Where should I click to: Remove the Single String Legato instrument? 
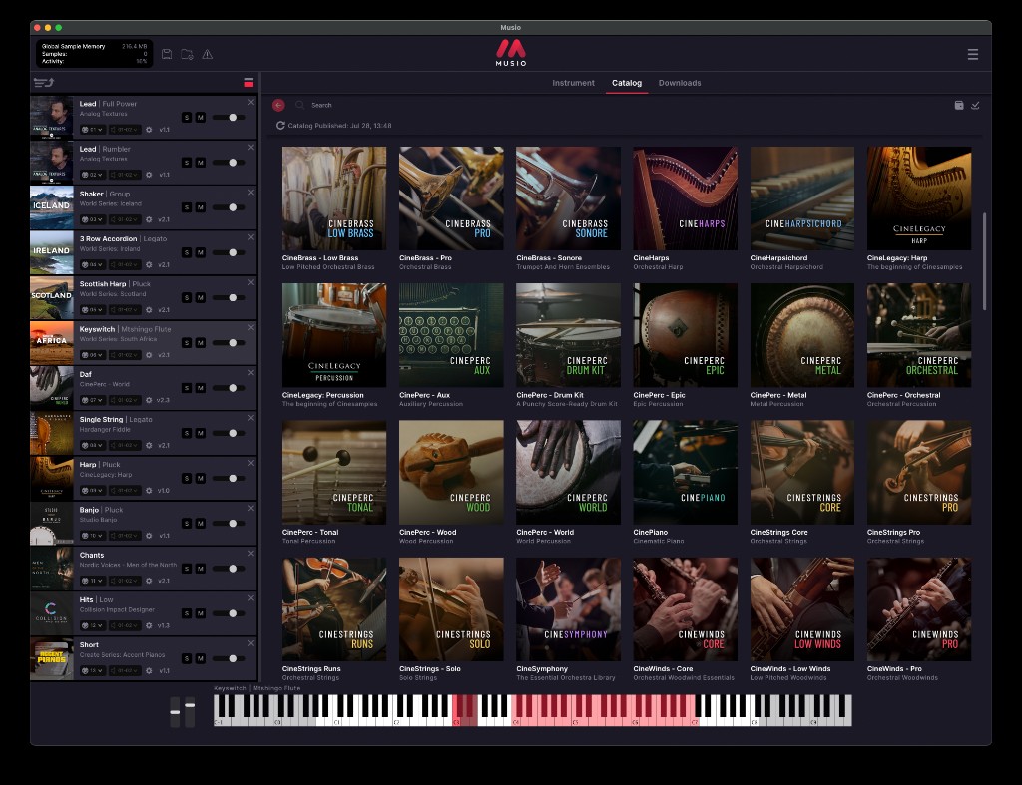pos(251,418)
